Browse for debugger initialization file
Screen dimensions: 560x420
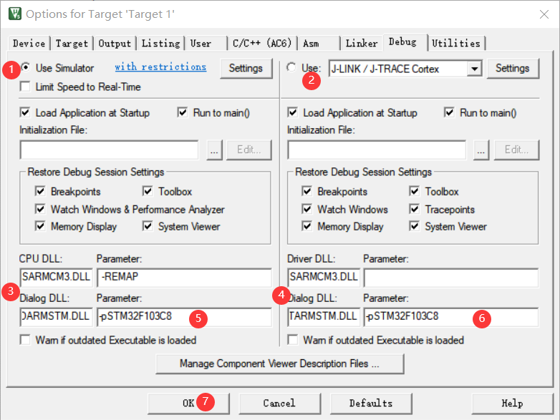point(481,150)
